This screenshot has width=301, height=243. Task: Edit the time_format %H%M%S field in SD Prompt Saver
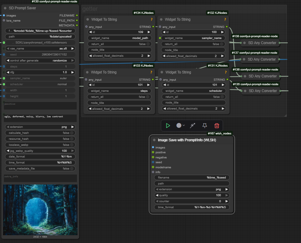(x=40, y=163)
